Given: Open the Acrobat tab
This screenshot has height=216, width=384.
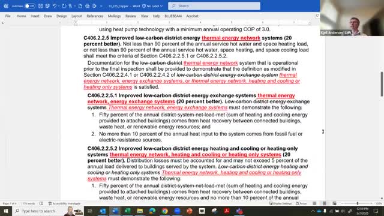Looking at the screenshot, I should 192,16.
